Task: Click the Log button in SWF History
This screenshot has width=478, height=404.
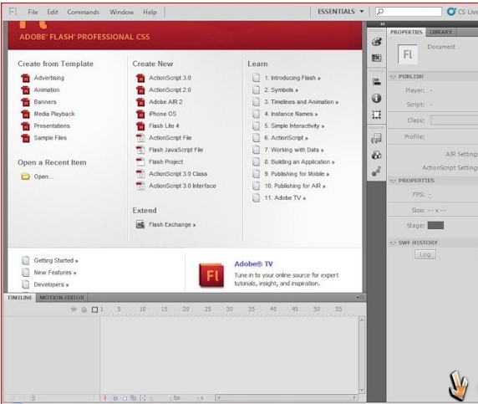Action: click(425, 254)
